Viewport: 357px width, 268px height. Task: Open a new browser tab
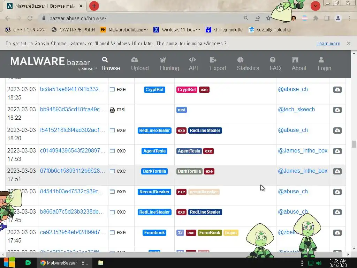[x=94, y=6]
